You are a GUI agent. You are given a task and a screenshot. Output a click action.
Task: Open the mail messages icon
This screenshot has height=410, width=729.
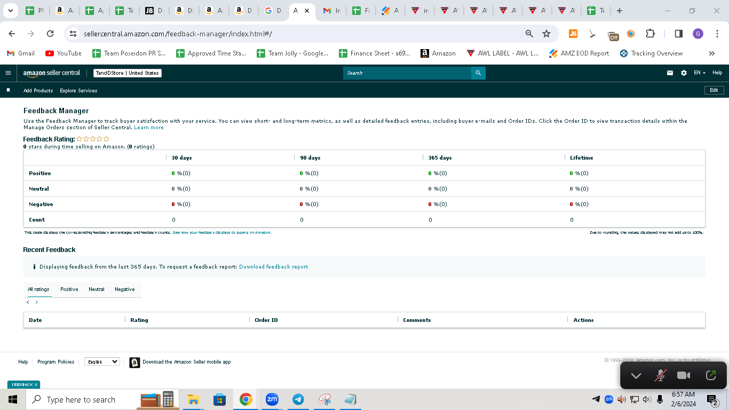[670, 73]
